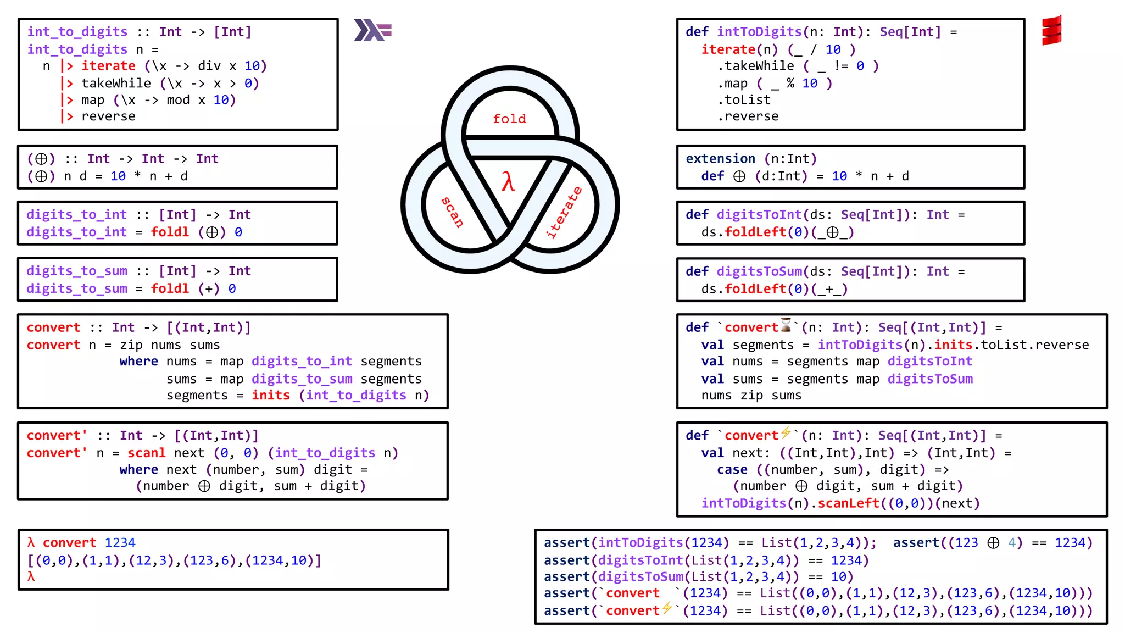Click the definition '(⊕) n d = 10 * n + d'
Screen dimensions: 1125x633
(x=108, y=176)
